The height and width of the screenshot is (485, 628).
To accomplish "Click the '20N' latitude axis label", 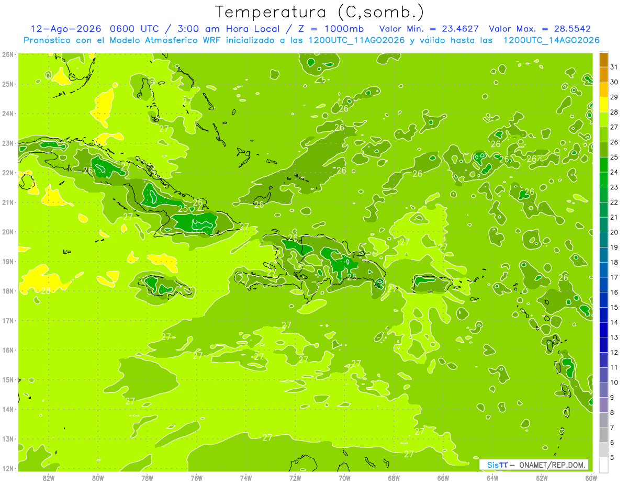I will (7, 232).
